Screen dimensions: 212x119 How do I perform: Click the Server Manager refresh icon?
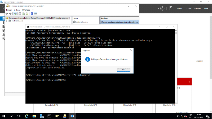(162, 8)
